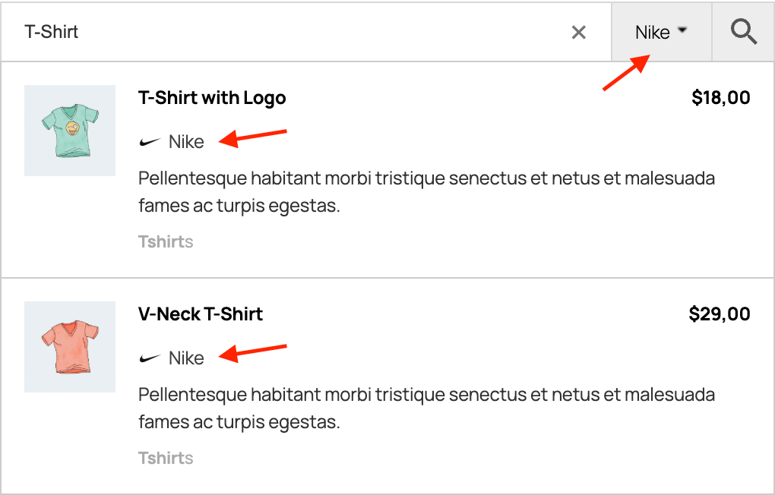Focus the search field containing T-Shirt

pos(289,32)
